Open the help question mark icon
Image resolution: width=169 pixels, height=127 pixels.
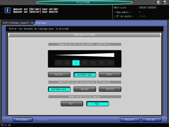tap(165, 2)
